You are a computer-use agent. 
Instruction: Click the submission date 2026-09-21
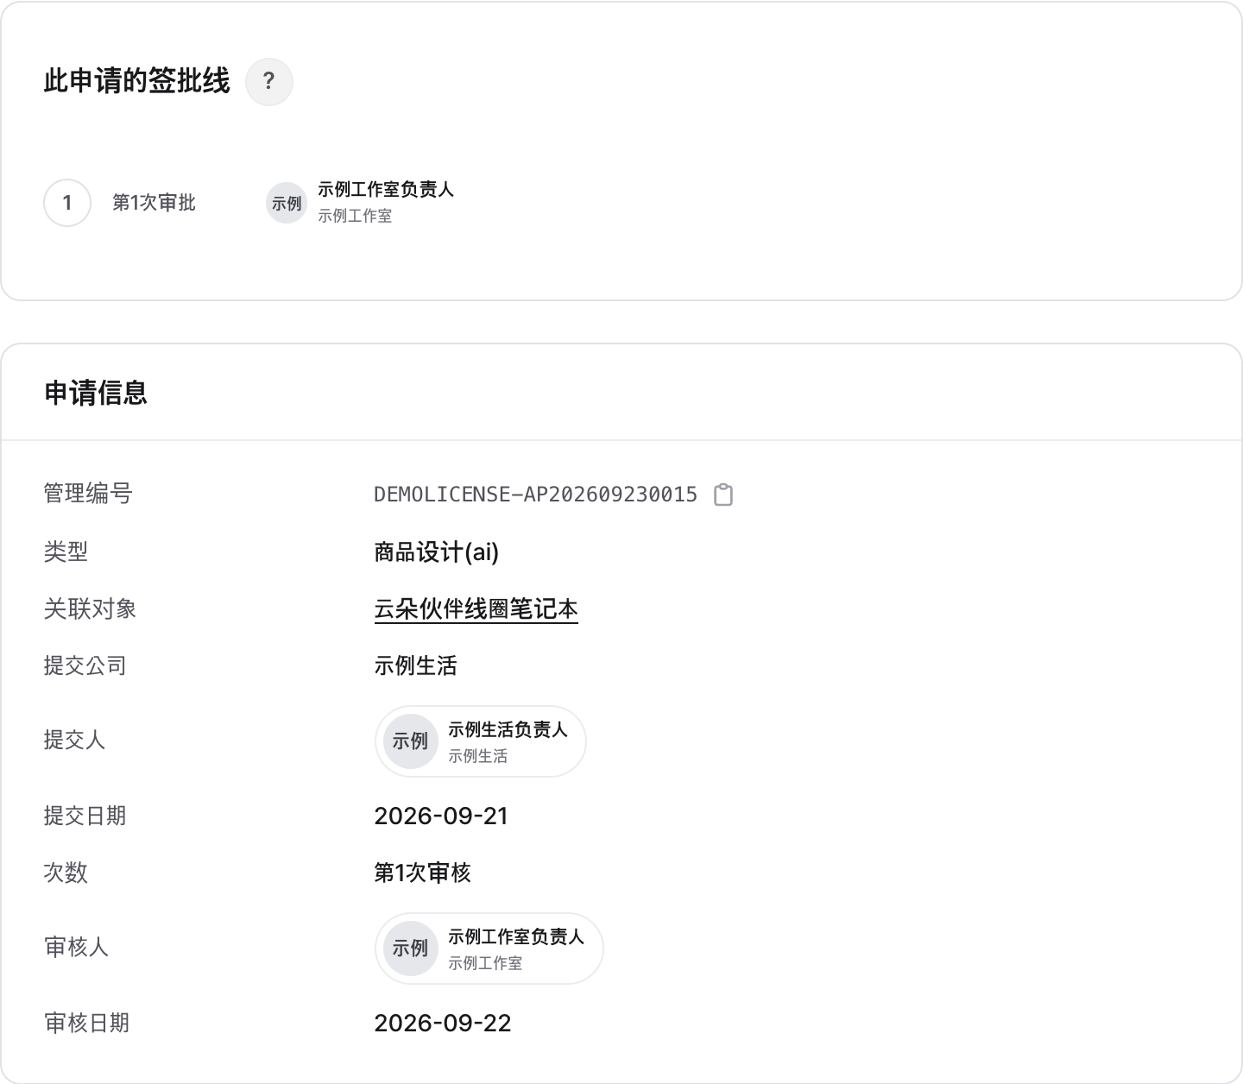point(441,816)
